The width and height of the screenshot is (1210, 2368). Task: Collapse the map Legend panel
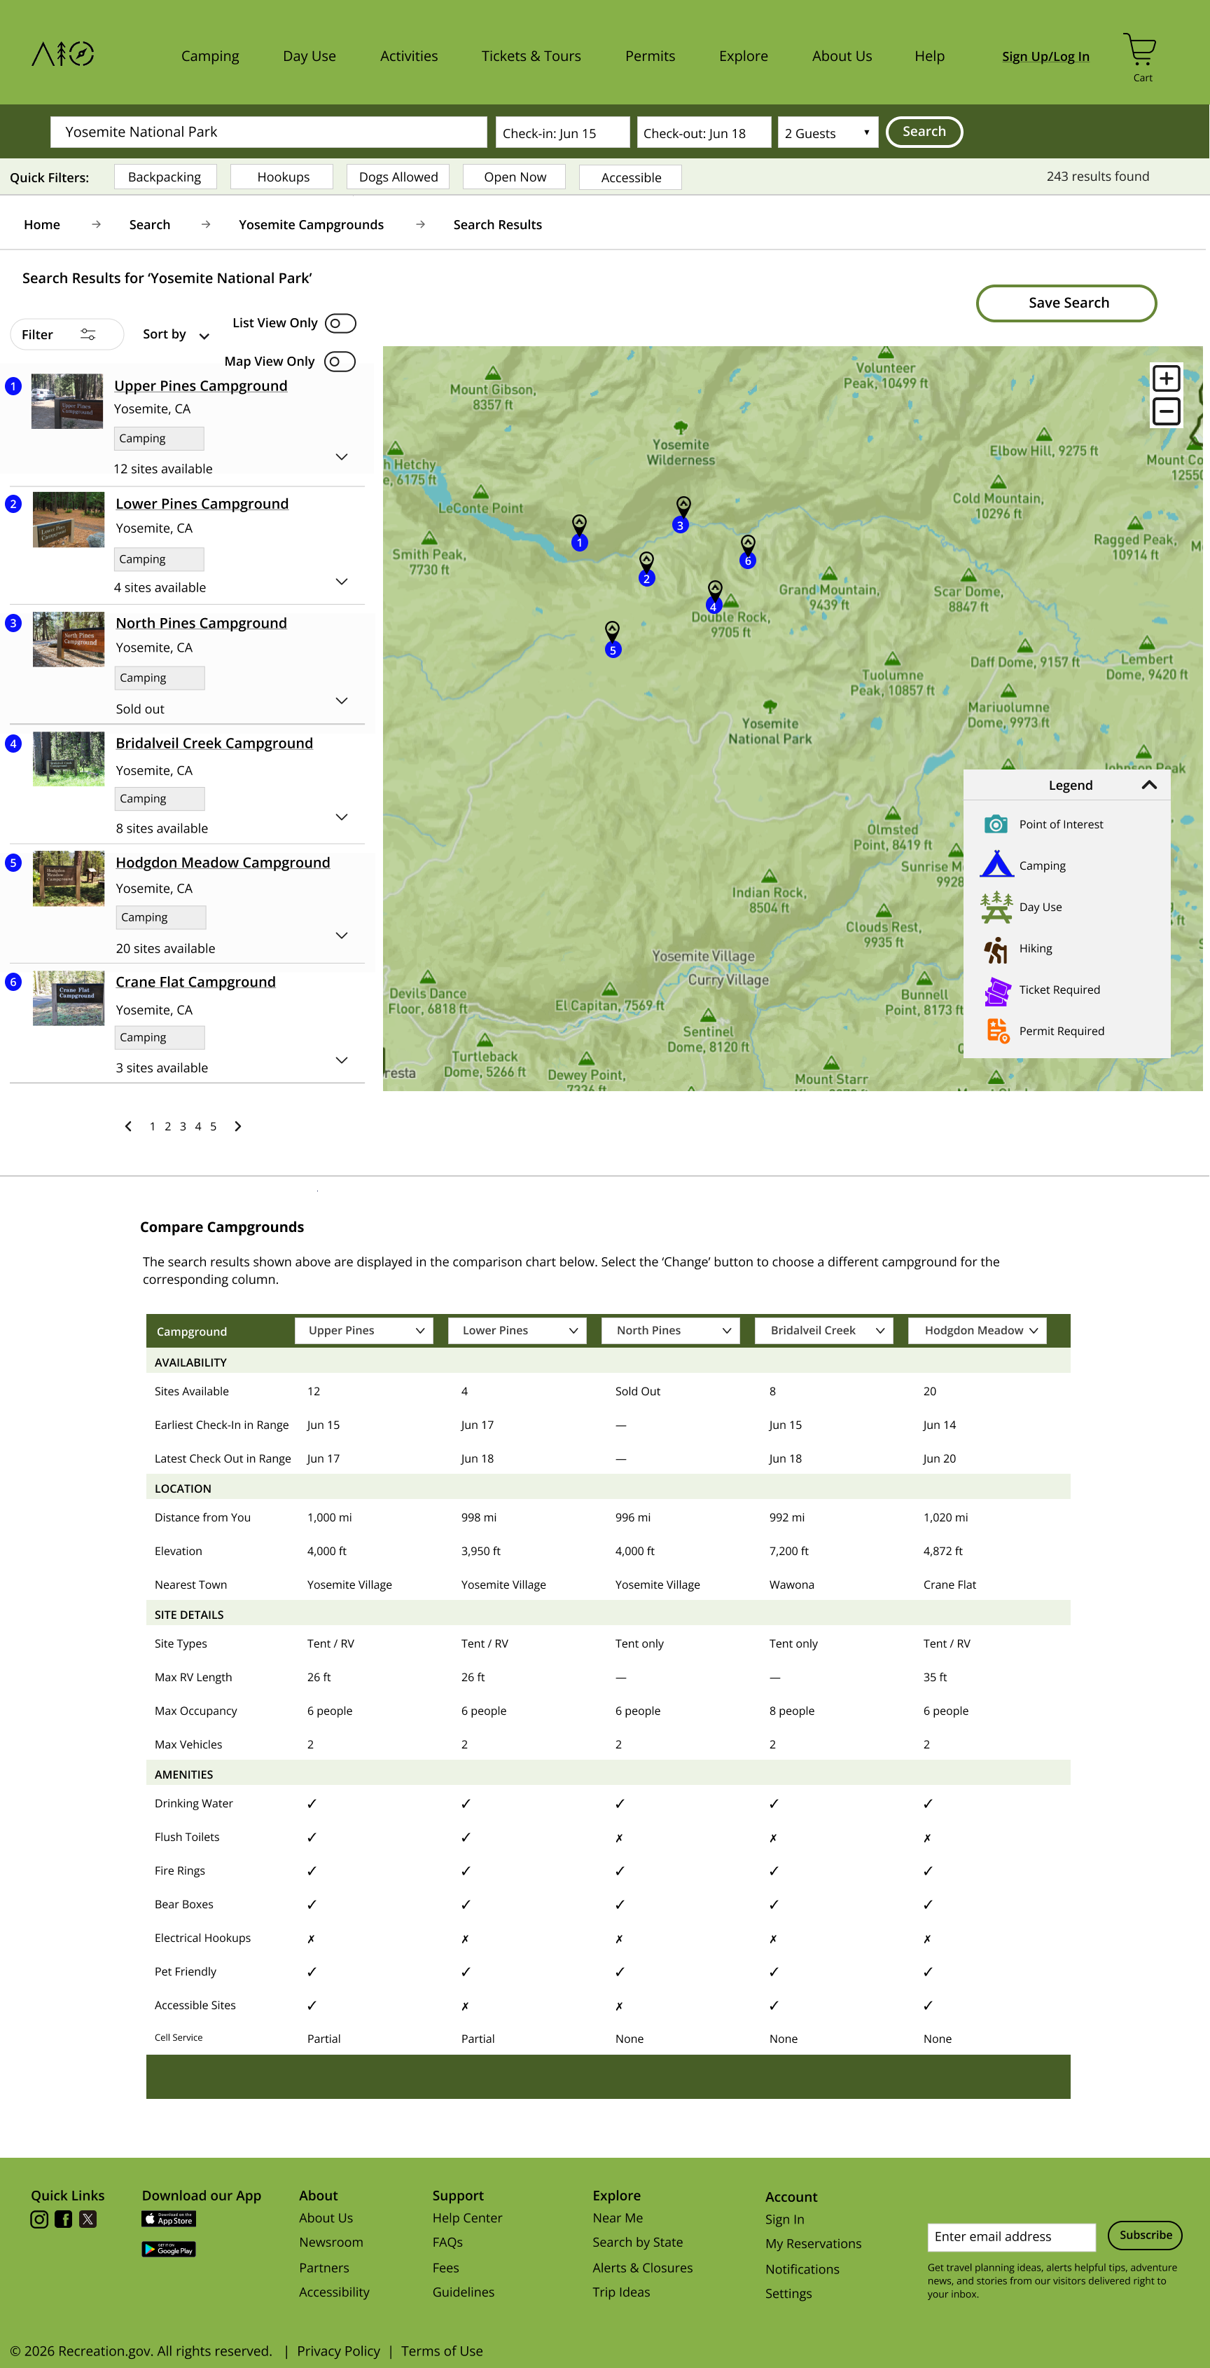(1148, 785)
